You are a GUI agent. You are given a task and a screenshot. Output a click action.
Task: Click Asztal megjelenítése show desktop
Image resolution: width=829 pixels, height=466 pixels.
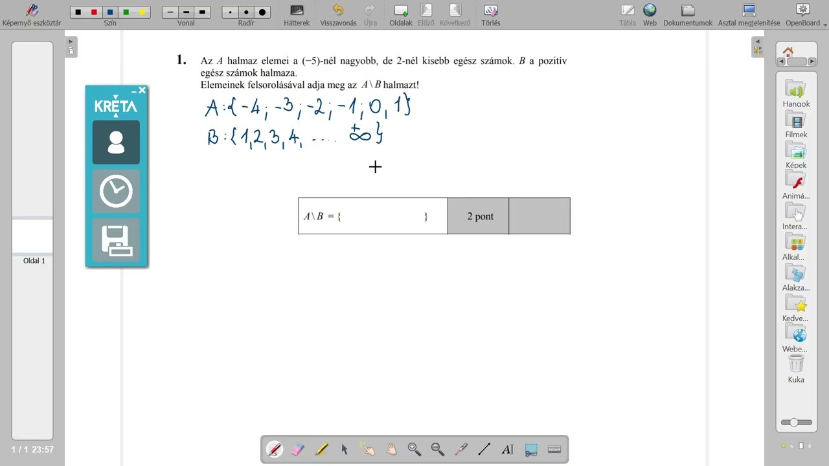(x=749, y=15)
